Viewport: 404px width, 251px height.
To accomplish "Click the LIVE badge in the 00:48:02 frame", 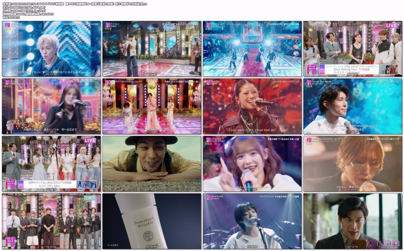I will 391,25.
